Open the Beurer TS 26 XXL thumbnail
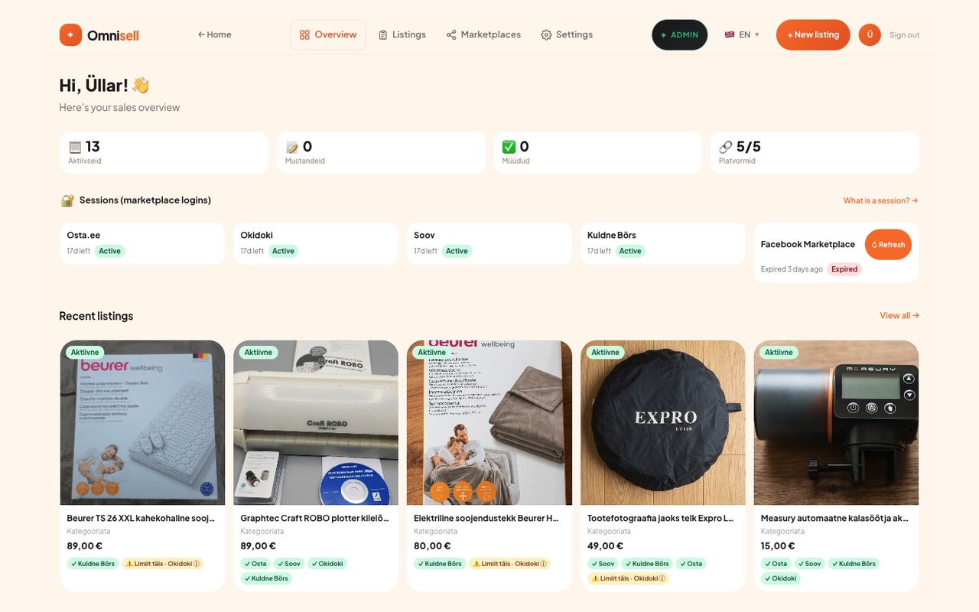 tap(142, 422)
